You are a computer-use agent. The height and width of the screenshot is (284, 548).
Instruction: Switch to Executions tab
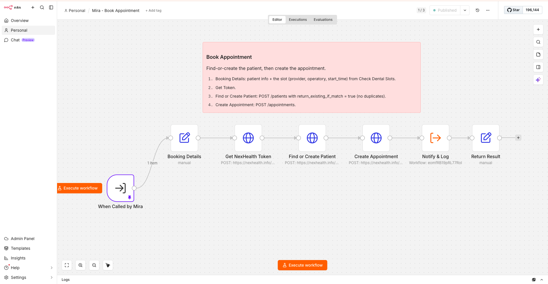(x=298, y=20)
